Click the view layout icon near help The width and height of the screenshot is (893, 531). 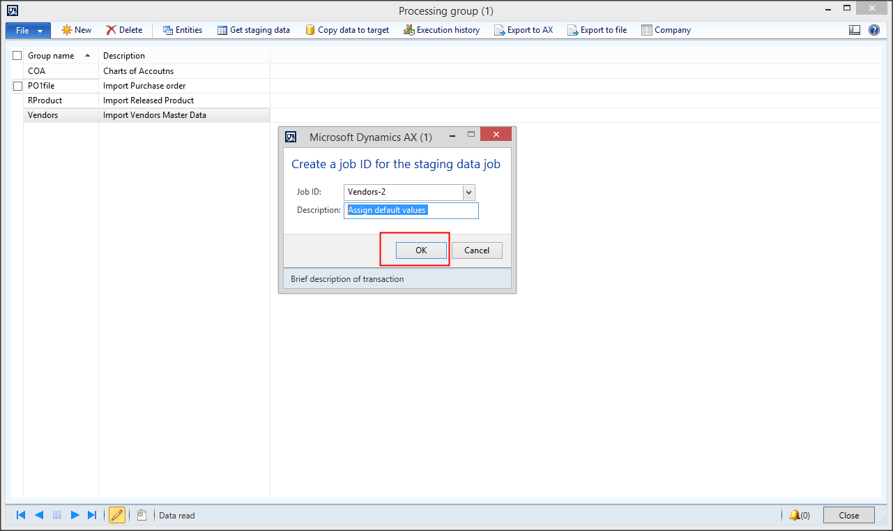(x=855, y=30)
